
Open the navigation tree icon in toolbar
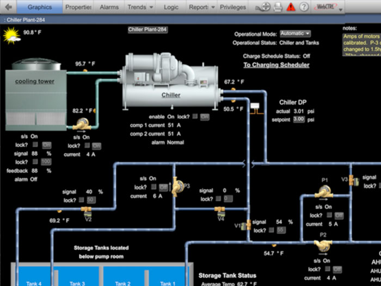(x=263, y=7)
